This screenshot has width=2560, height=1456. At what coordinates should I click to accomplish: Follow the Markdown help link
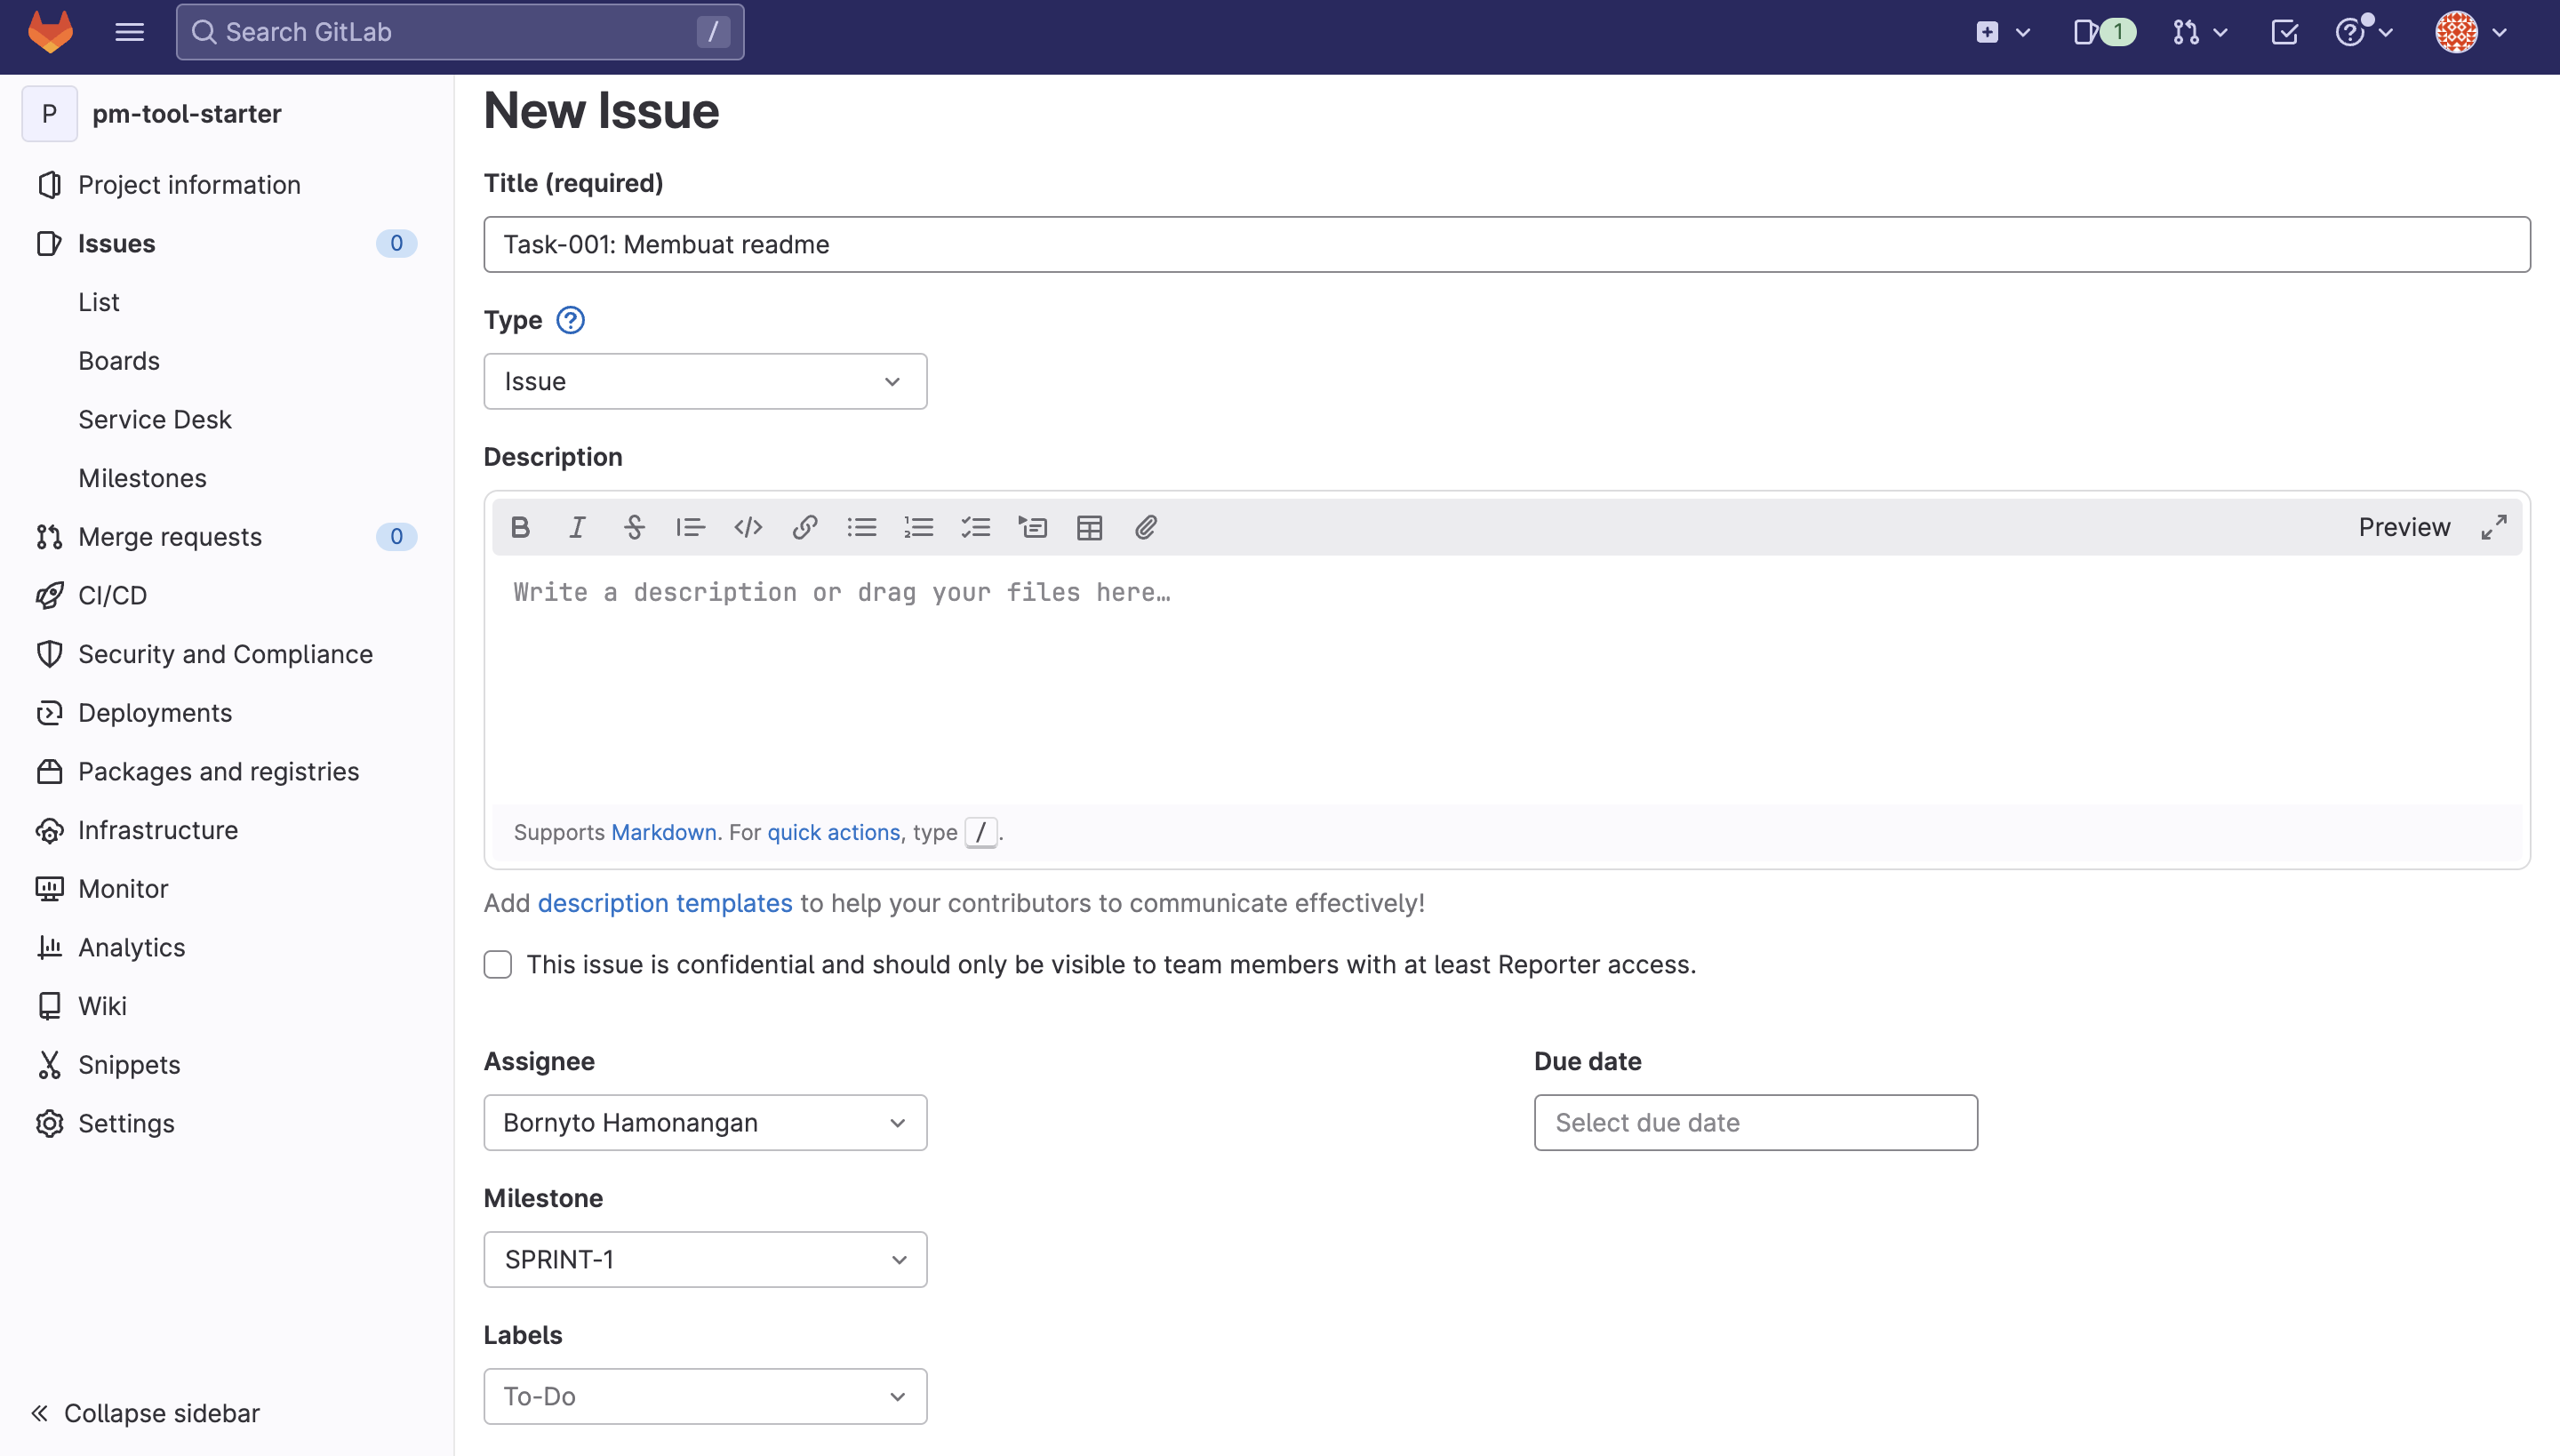pyautogui.click(x=664, y=832)
